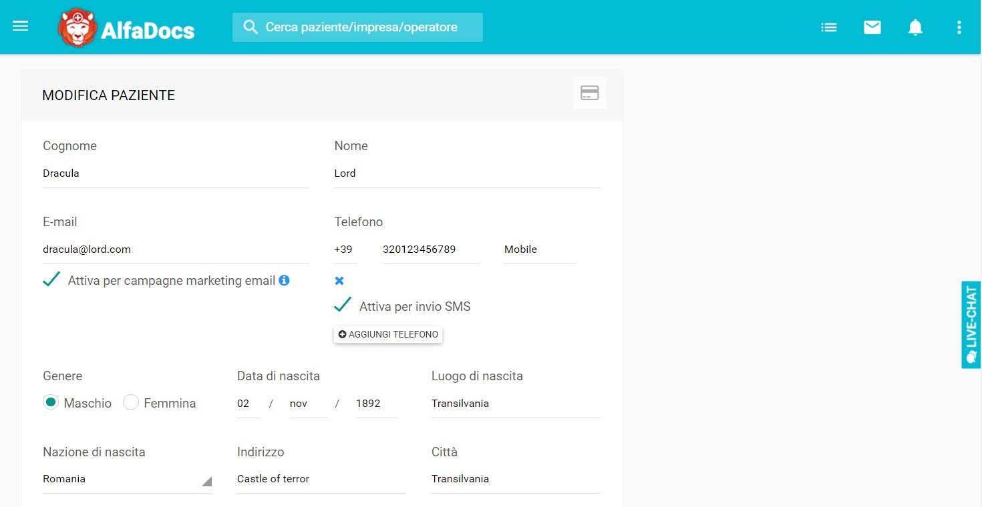Expand the Nazione di nascita dropdown
The height and width of the screenshot is (507, 982).
(x=127, y=479)
